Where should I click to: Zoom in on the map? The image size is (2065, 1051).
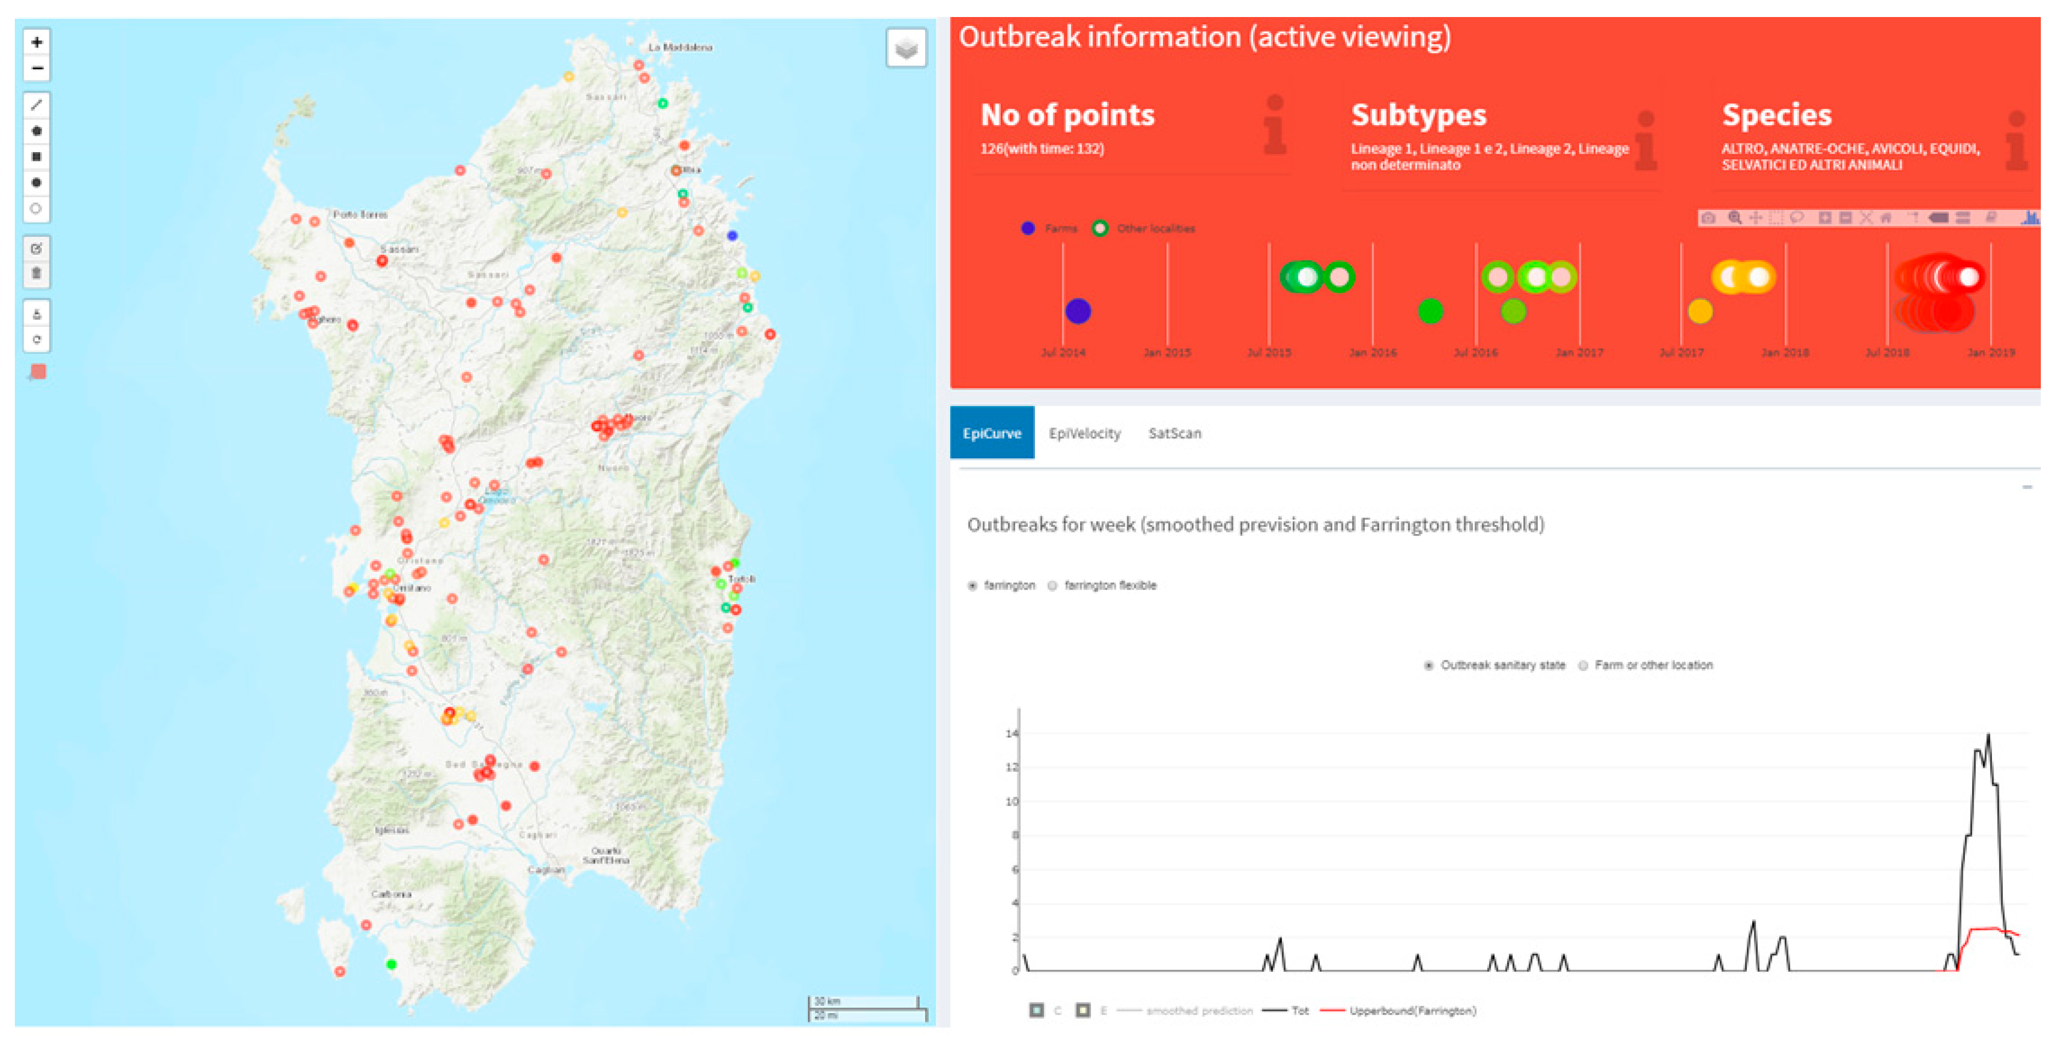37,42
